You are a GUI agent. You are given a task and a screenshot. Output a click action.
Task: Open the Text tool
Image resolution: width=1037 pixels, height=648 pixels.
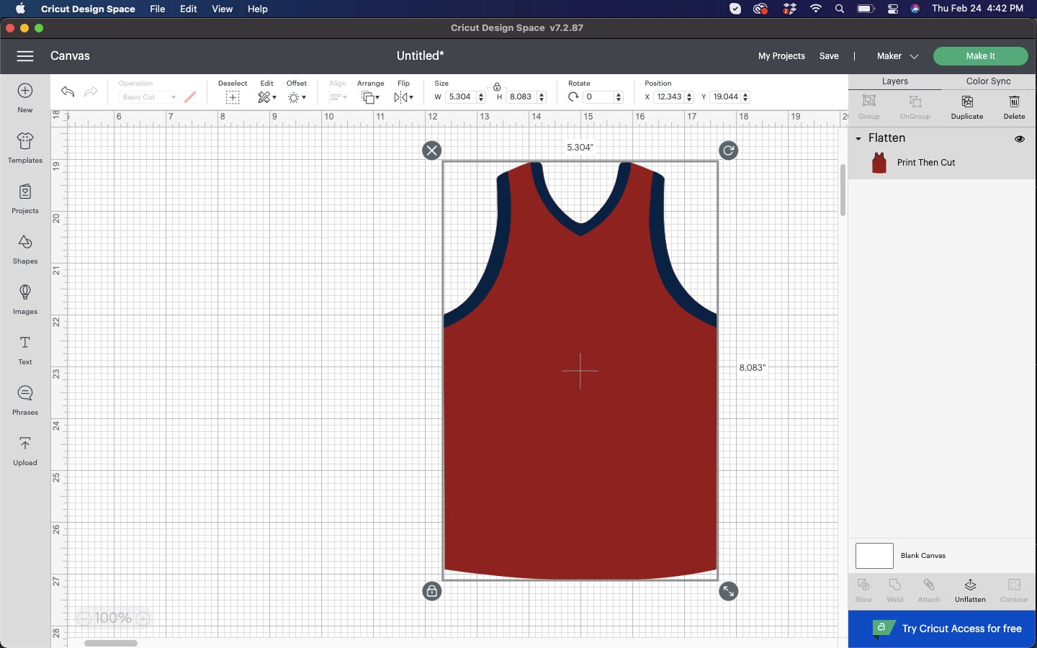click(24, 351)
